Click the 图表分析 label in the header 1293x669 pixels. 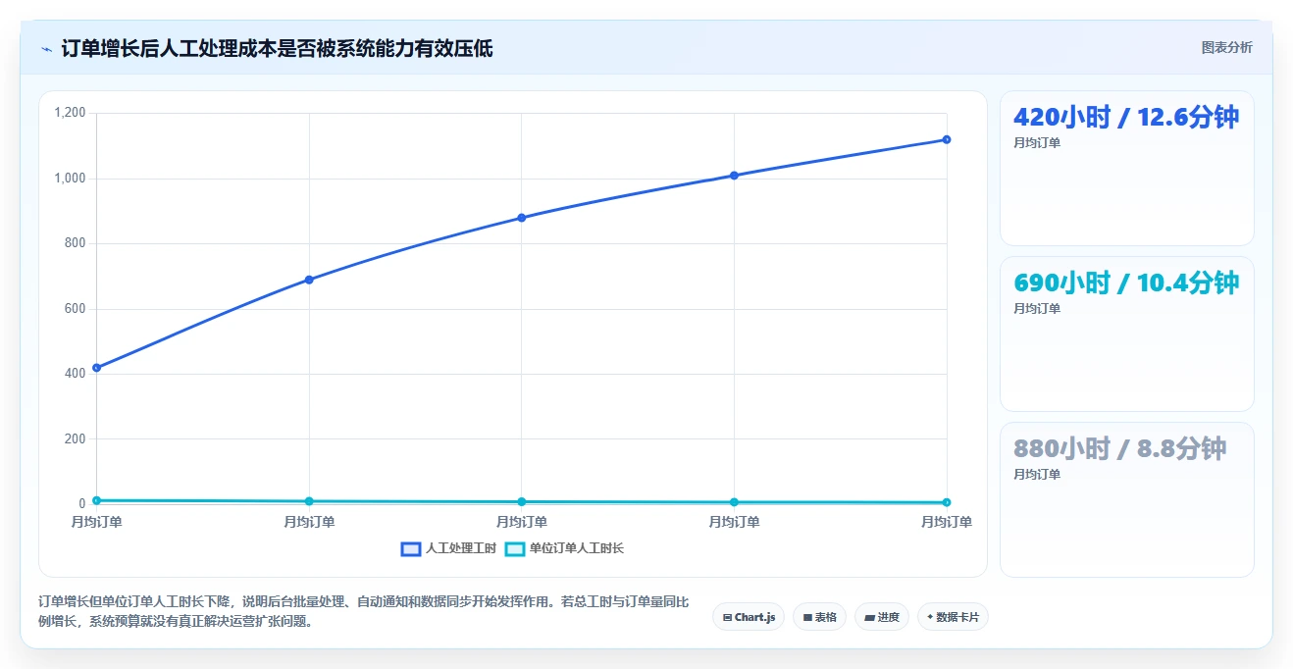tap(1226, 47)
